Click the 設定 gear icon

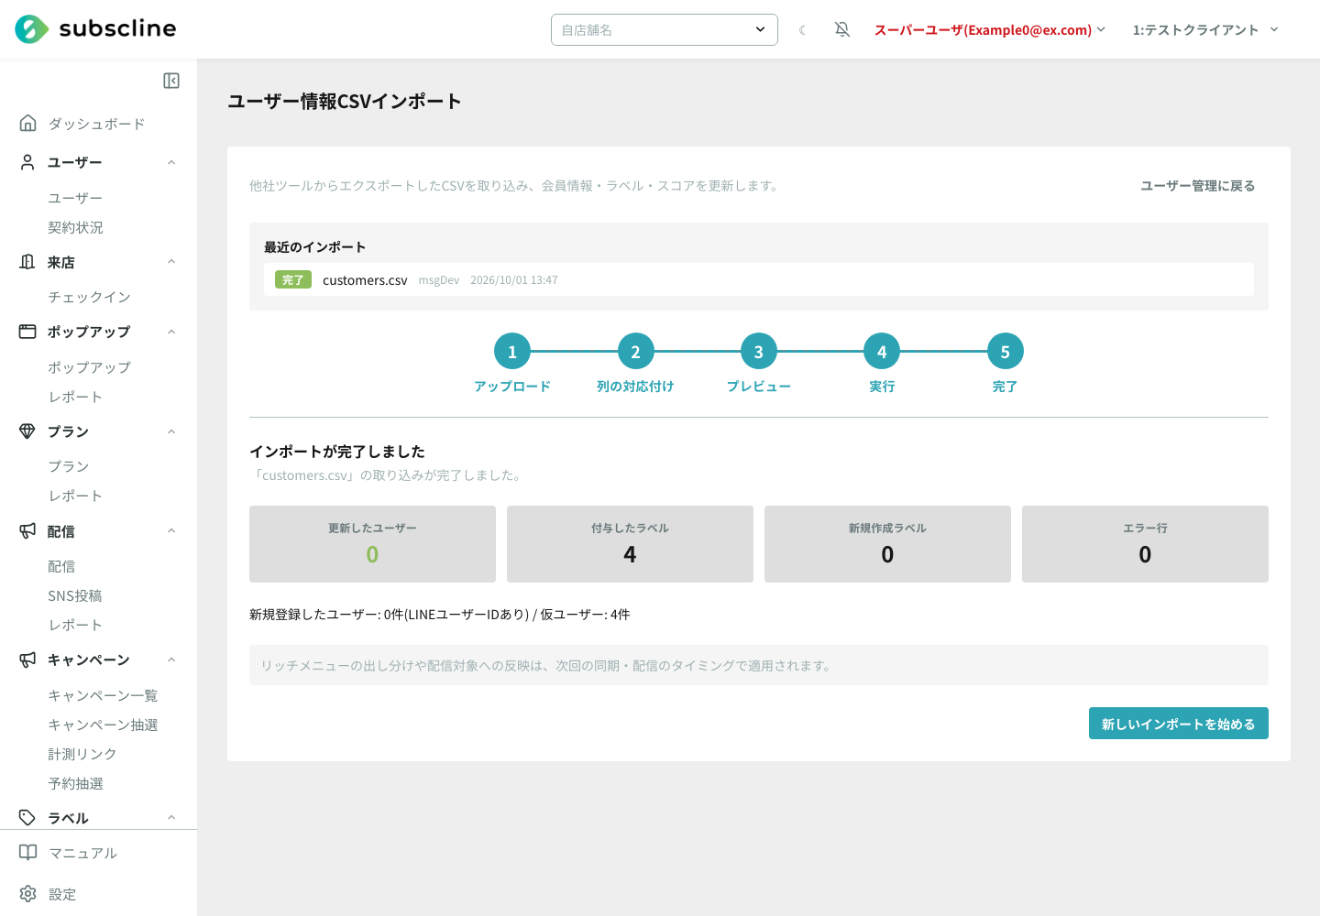28,893
